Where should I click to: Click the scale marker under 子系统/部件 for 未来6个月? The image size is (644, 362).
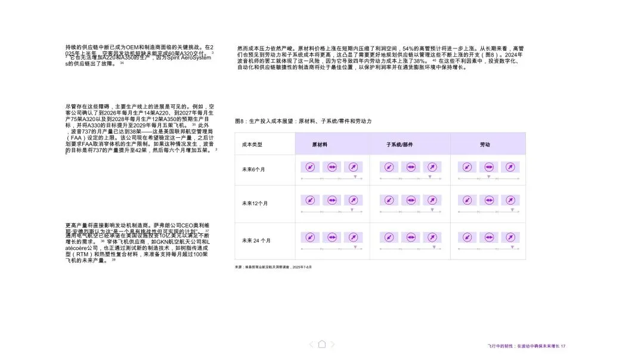point(430,177)
